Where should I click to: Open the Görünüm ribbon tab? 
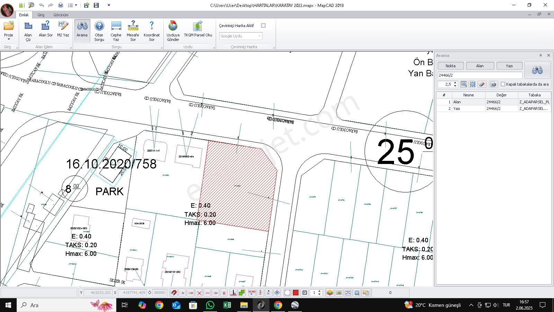pyautogui.click(x=61, y=15)
